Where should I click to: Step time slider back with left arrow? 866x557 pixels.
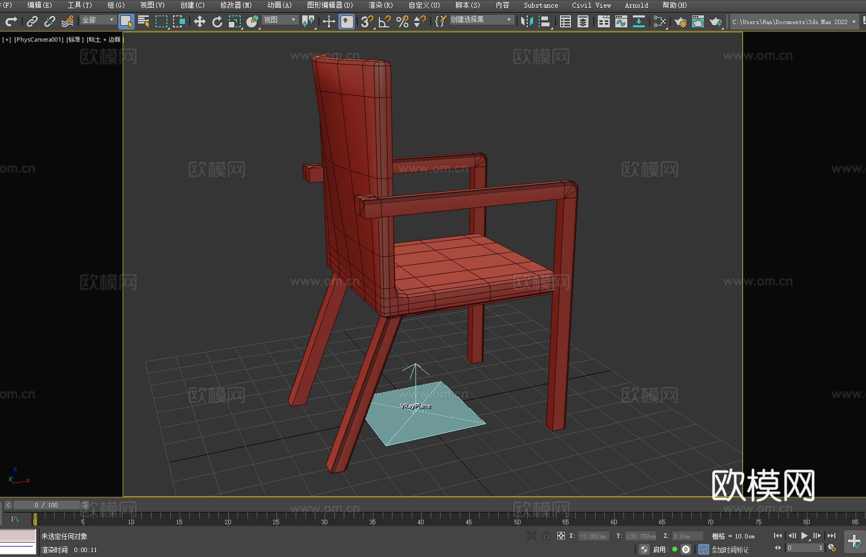point(8,505)
